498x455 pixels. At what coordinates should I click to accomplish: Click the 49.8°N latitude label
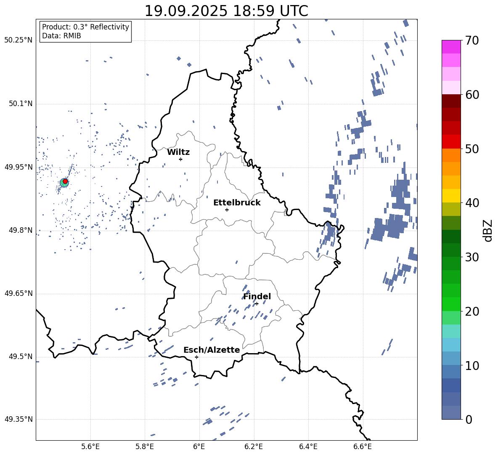[x=21, y=230]
